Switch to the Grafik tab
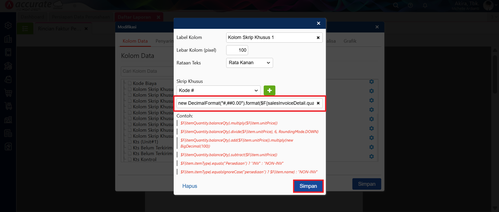The height and width of the screenshot is (212, 499). point(350,41)
